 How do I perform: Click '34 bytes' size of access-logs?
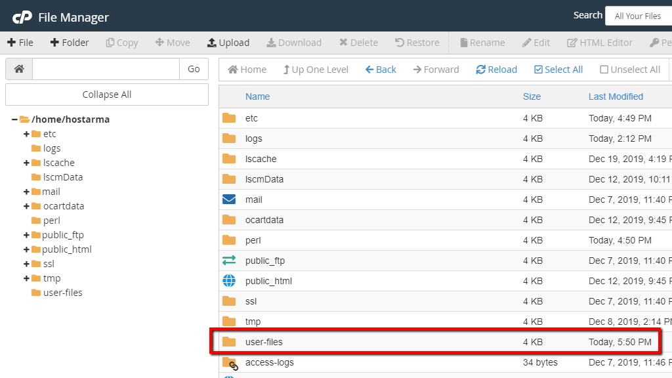(x=540, y=362)
